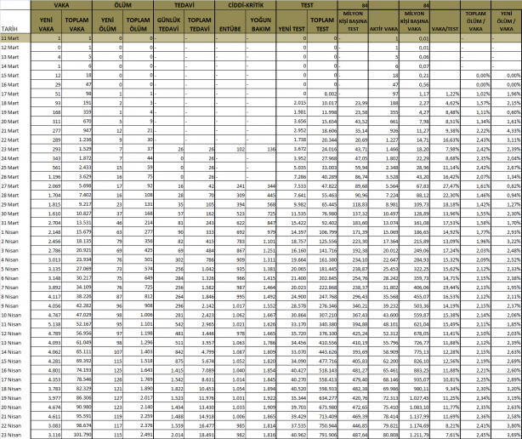Select the 17 Mart total test cell 8.002
Image resolution: width=522 pixels, height=439 pixels.
[x=322, y=94]
